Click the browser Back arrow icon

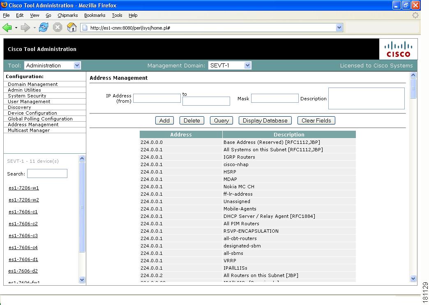tap(7, 28)
